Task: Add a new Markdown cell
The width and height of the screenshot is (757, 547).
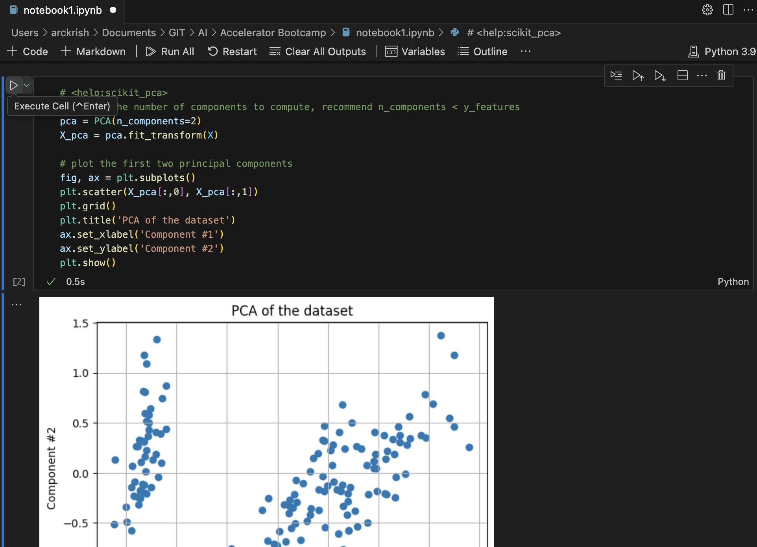Action: click(x=93, y=52)
